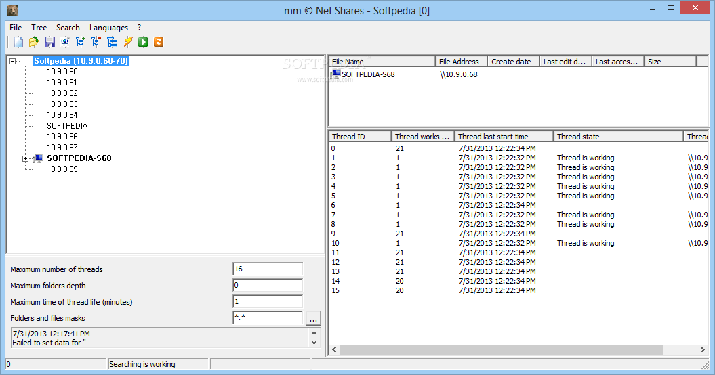
Task: Open the Languages menu
Action: (108, 28)
